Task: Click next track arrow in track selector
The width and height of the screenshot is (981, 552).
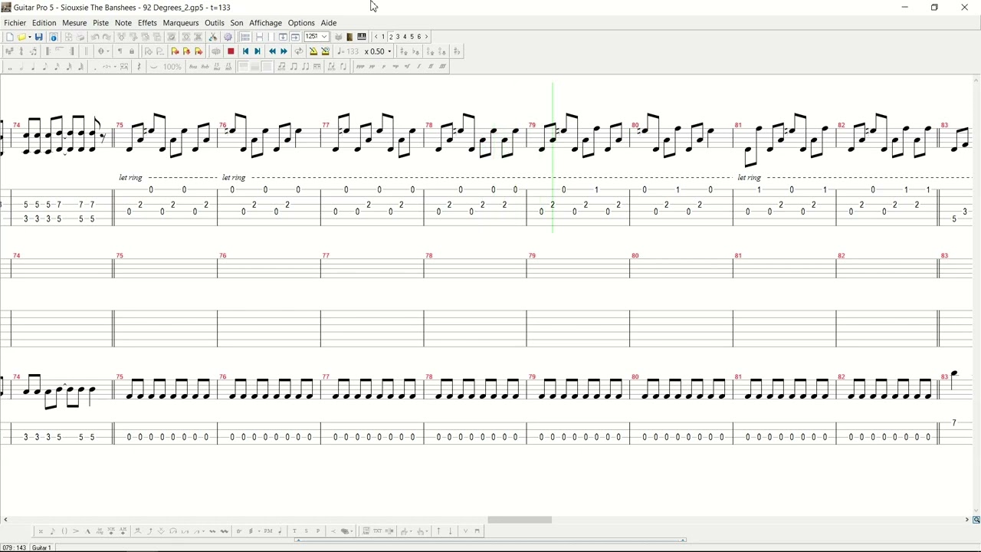Action: click(x=426, y=37)
